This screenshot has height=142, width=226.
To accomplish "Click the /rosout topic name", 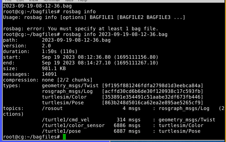I will pyautogui.click(x=52, y=108).
